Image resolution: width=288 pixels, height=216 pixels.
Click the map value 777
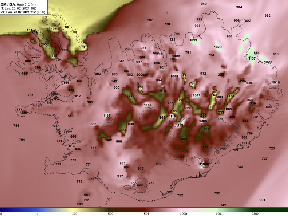[19, 110]
